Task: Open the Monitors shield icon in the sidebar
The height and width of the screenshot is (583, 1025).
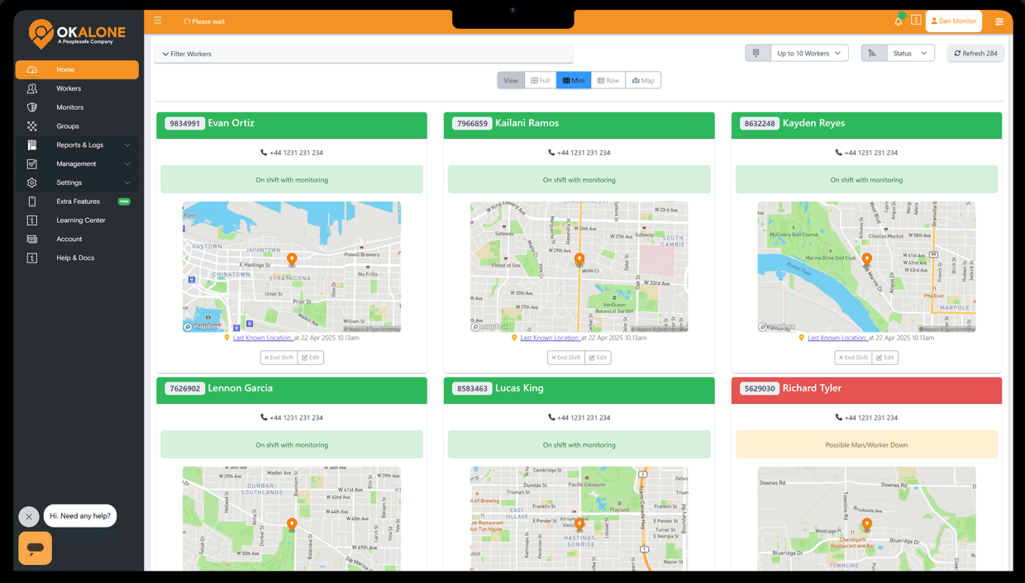Action: tap(32, 107)
